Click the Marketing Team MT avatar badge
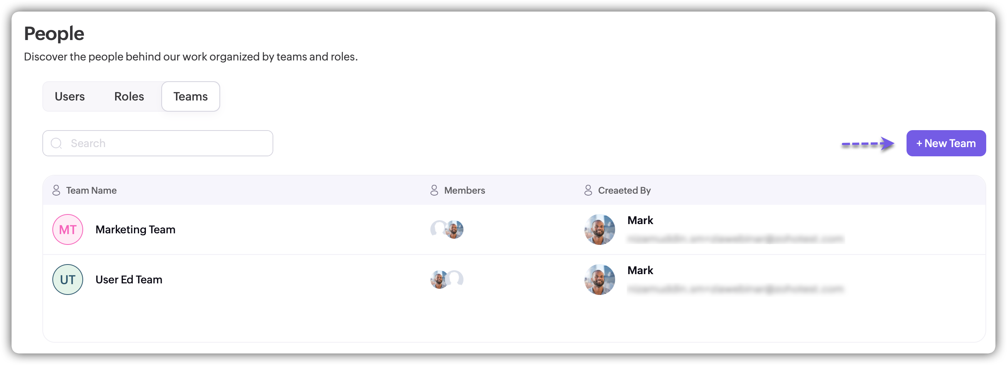The image size is (1007, 365). [68, 229]
